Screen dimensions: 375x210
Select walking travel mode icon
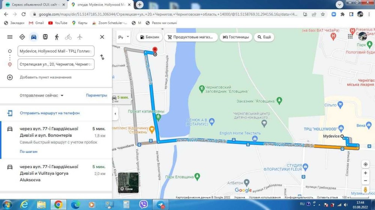[57, 37]
